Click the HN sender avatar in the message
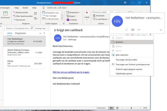167x111 pixels. pyautogui.click(x=57, y=38)
